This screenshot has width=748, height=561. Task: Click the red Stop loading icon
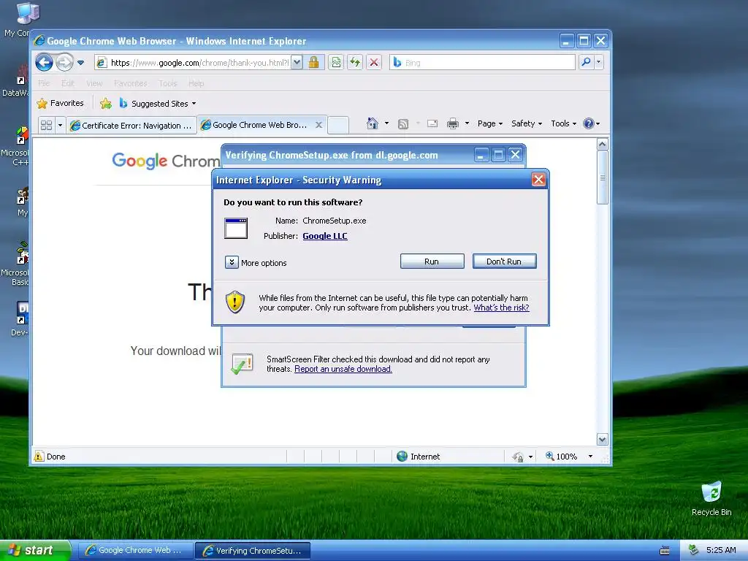pyautogui.click(x=374, y=63)
